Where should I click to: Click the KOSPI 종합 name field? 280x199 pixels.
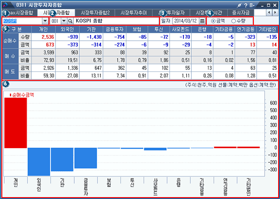116,21
